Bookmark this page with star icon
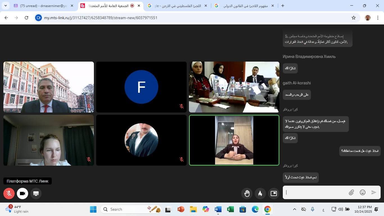This screenshot has width=384, height=216. coord(354,18)
